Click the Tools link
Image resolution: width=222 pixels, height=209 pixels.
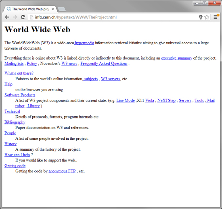(x=199, y=101)
